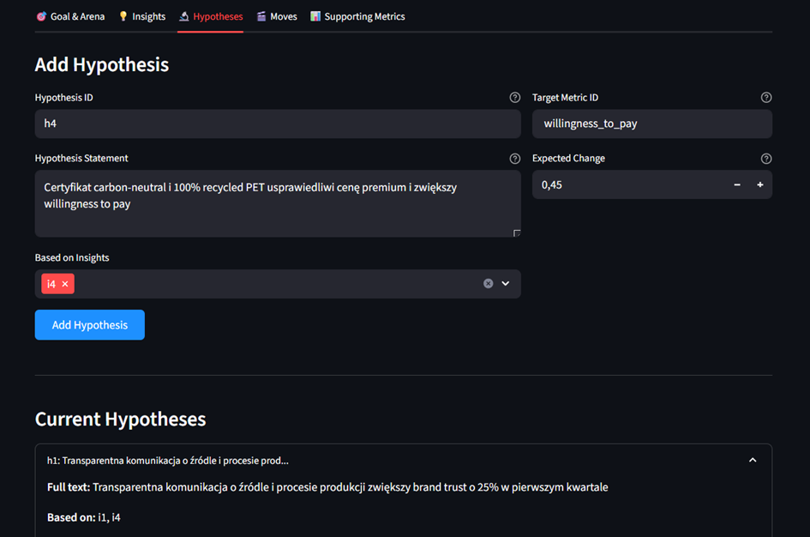
Task: Show help for Target Metric ID
Action: tap(766, 97)
